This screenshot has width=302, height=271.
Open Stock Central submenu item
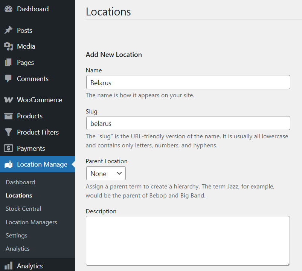pos(23,208)
